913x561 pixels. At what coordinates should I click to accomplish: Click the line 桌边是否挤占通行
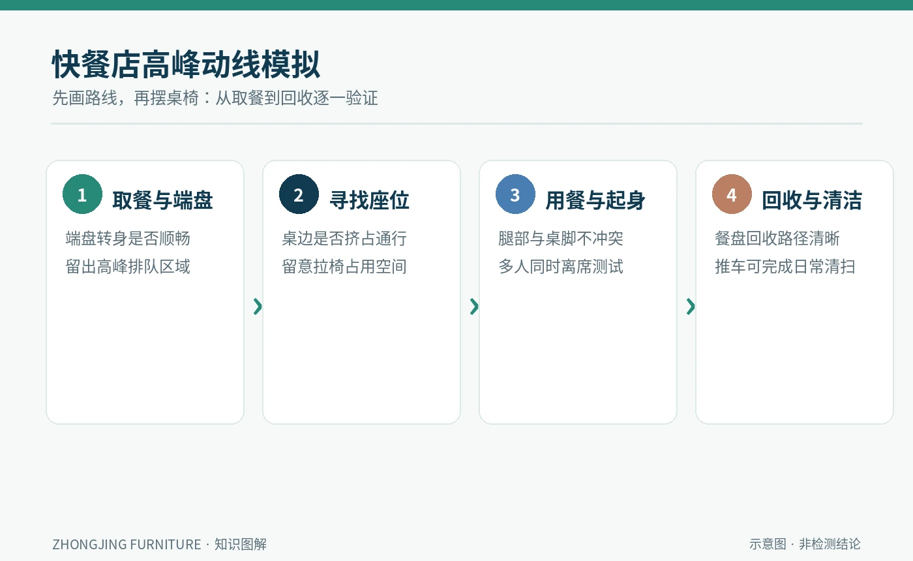click(344, 239)
